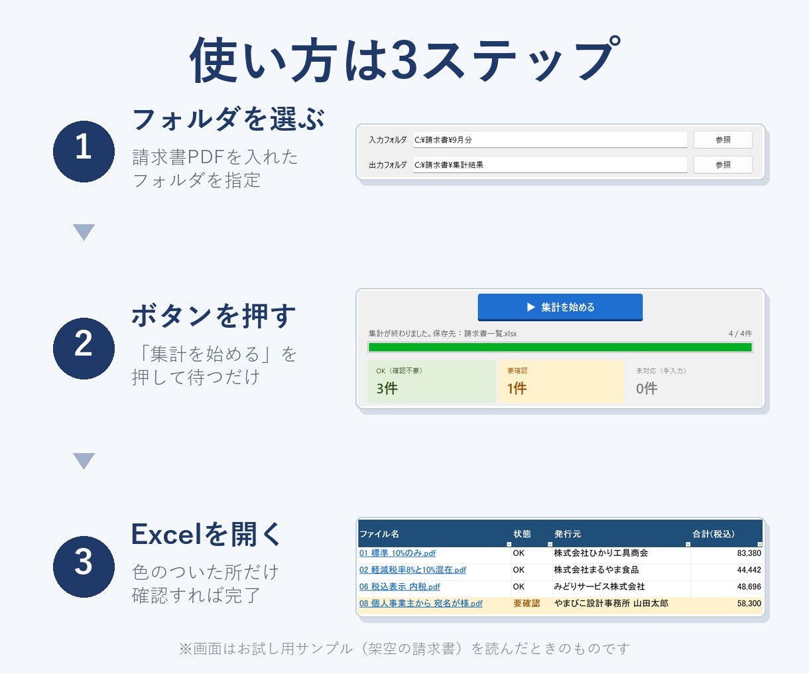Screen dimensions: 809x674
Task: Click cell 株式会社まるやま食品
Action: pyautogui.click(x=596, y=570)
